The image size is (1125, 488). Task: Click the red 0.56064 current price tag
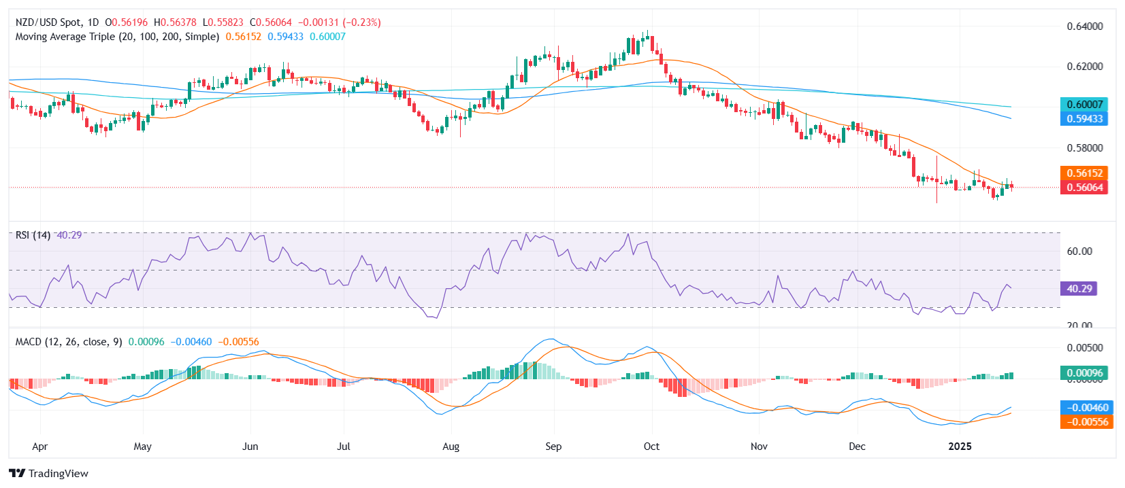click(x=1083, y=188)
